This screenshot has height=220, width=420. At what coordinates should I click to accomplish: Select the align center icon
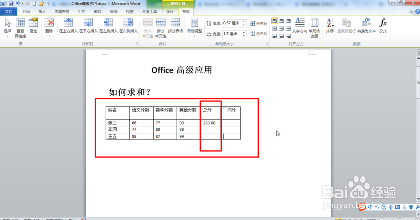pyautogui.click(x=281, y=28)
